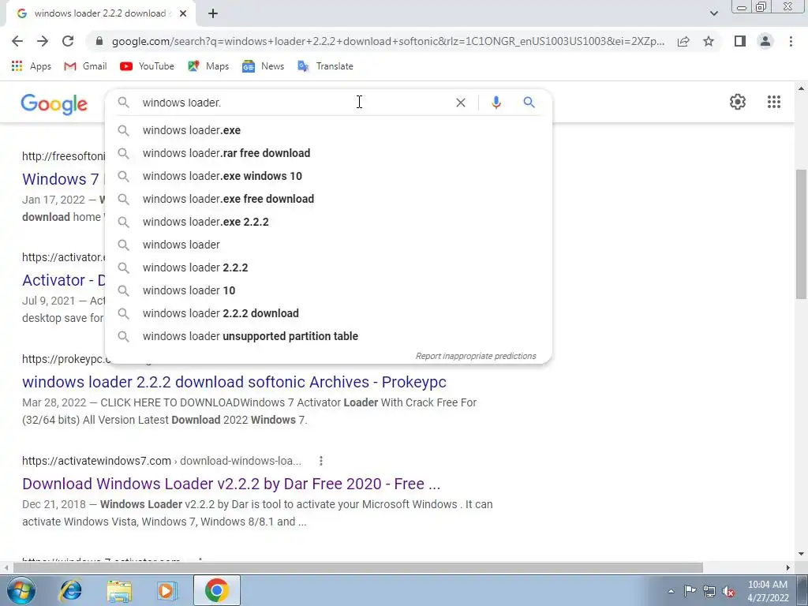Open Google search settings gear
Viewport: 808px width, 606px height.
(x=738, y=102)
